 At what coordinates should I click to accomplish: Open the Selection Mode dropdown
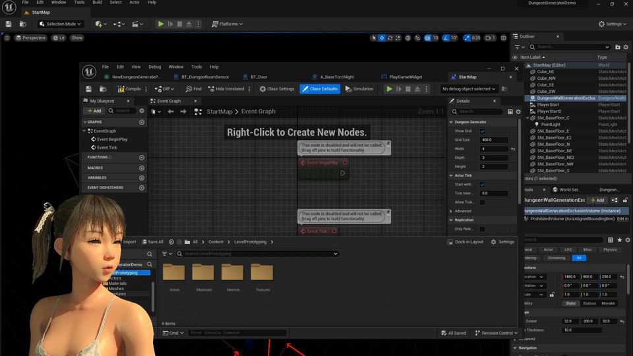pos(62,24)
